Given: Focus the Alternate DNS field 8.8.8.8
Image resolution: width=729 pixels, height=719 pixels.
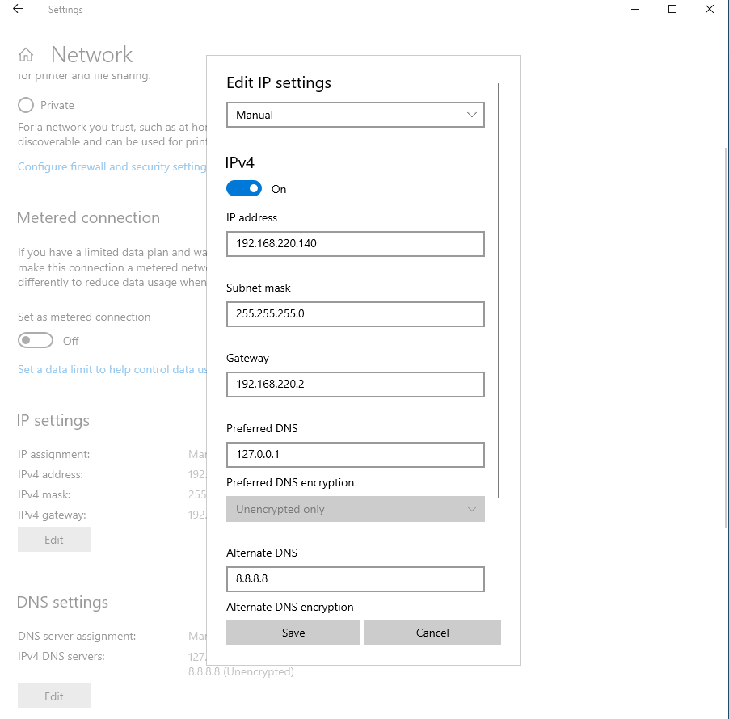Looking at the screenshot, I should (x=355, y=578).
